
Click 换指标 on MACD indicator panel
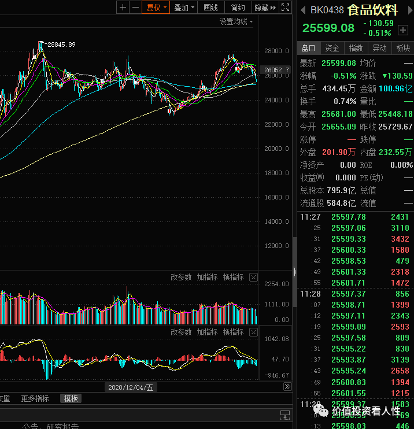coord(233,332)
